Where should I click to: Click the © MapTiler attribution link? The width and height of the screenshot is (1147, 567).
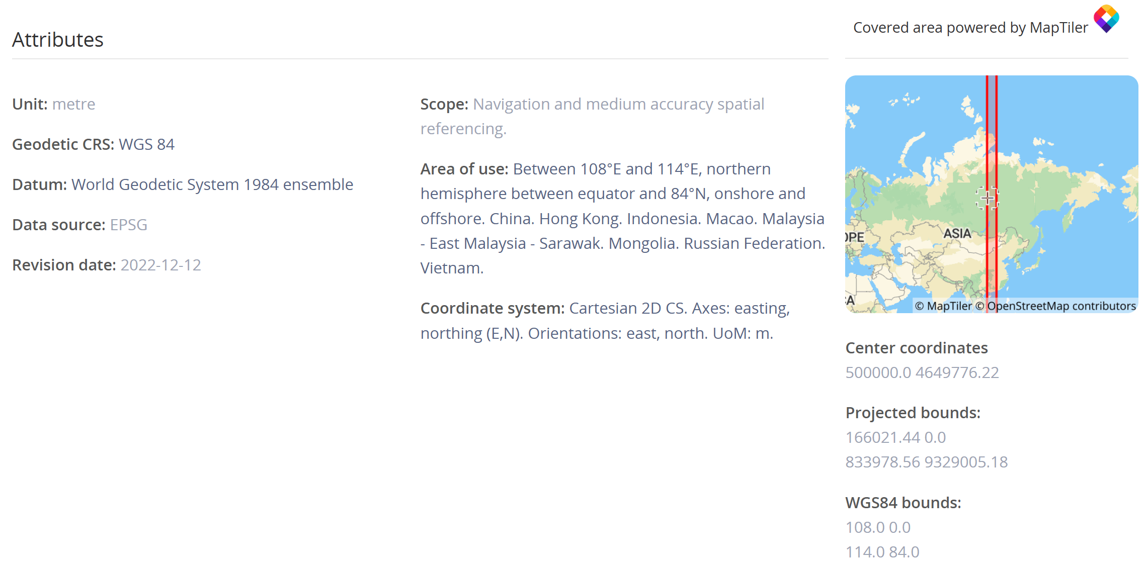coord(943,306)
